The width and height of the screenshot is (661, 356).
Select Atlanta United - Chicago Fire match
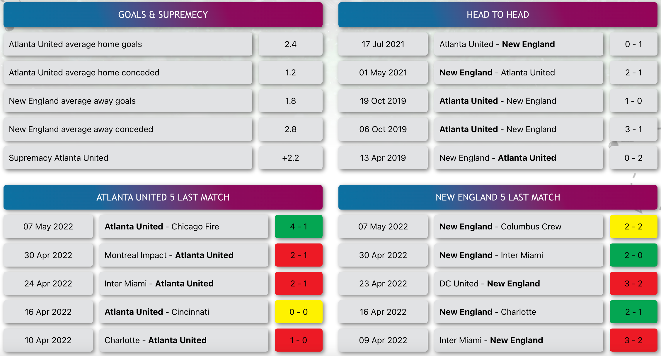(184, 227)
